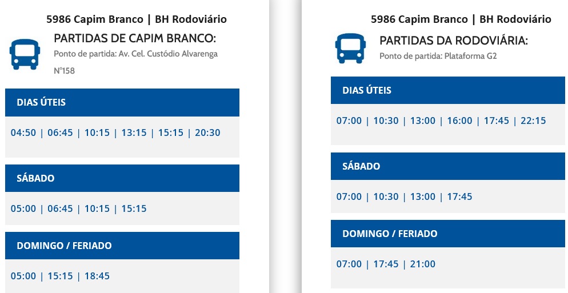Select the Dias Úteis header under Rodoviária departures
The width and height of the screenshot is (568, 293).
point(448,90)
